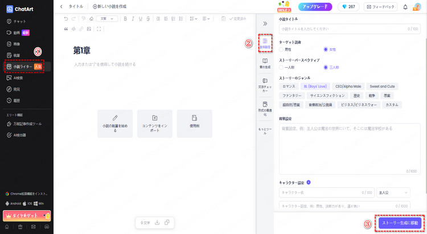Switch to Chapter Generation (章の生成) tab

click(265, 63)
